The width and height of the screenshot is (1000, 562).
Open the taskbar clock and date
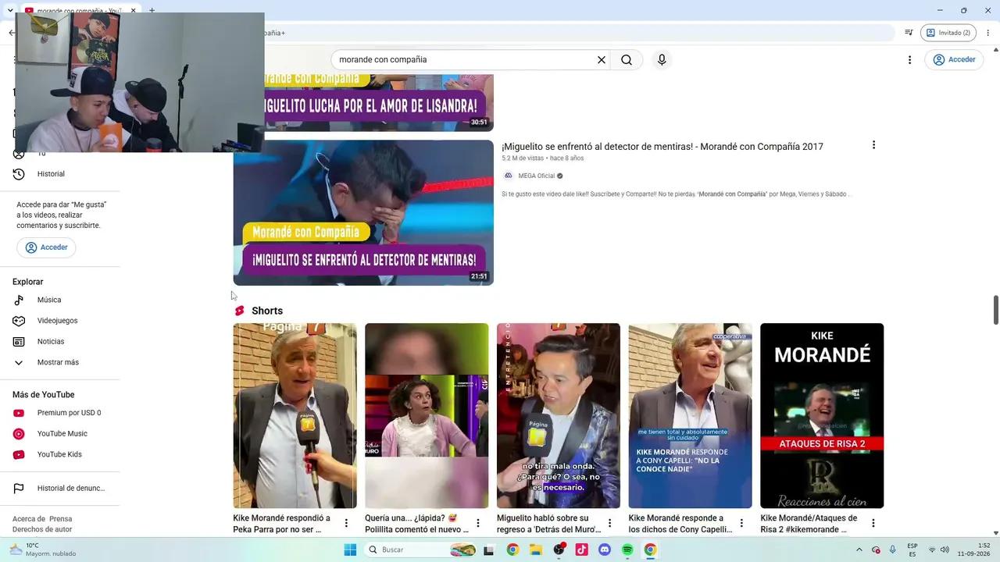click(x=974, y=550)
